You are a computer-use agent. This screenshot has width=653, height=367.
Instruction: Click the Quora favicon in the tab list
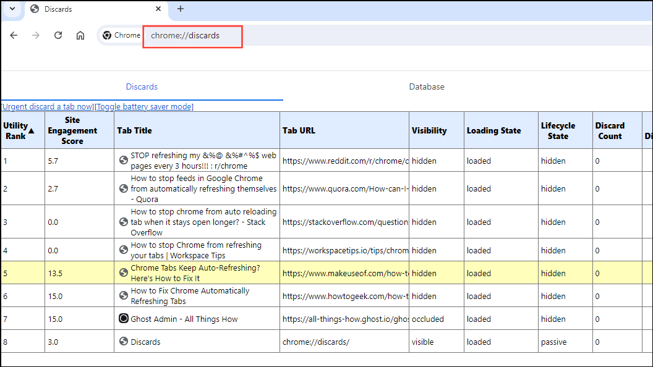(123, 188)
